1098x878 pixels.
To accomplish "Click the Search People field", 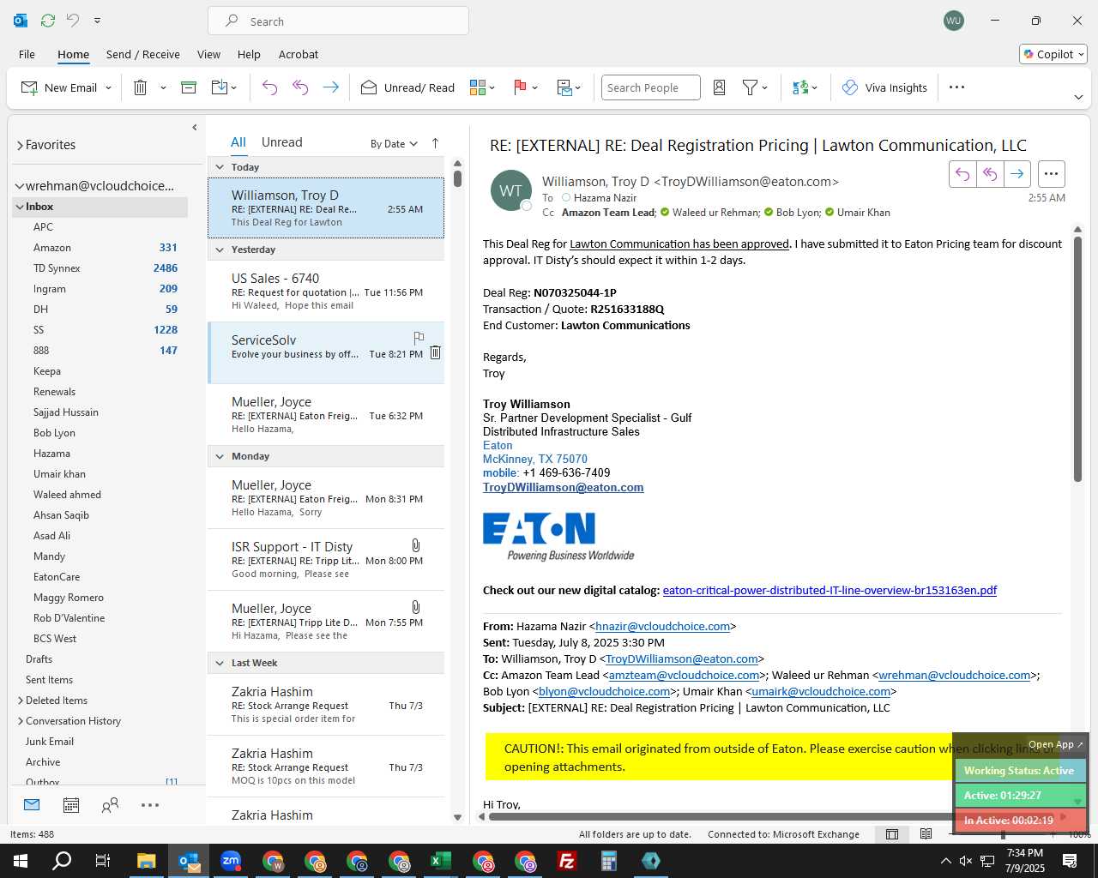I will pyautogui.click(x=650, y=87).
